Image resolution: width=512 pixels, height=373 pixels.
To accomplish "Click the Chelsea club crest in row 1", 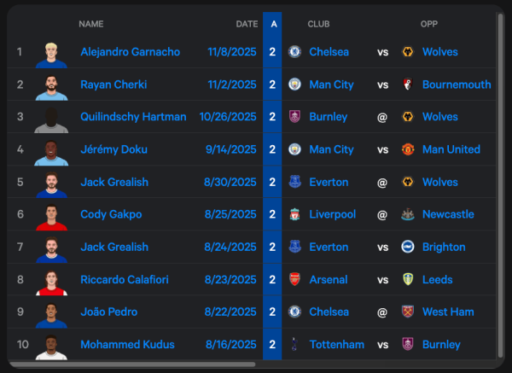I will click(x=295, y=52).
